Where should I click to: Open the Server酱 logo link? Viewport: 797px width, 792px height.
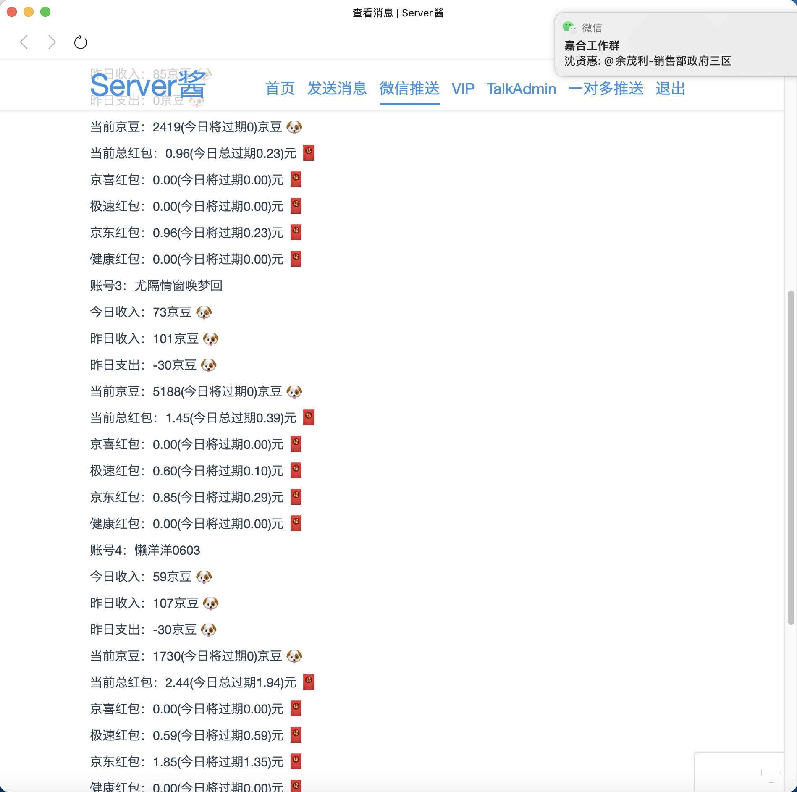pyautogui.click(x=148, y=85)
